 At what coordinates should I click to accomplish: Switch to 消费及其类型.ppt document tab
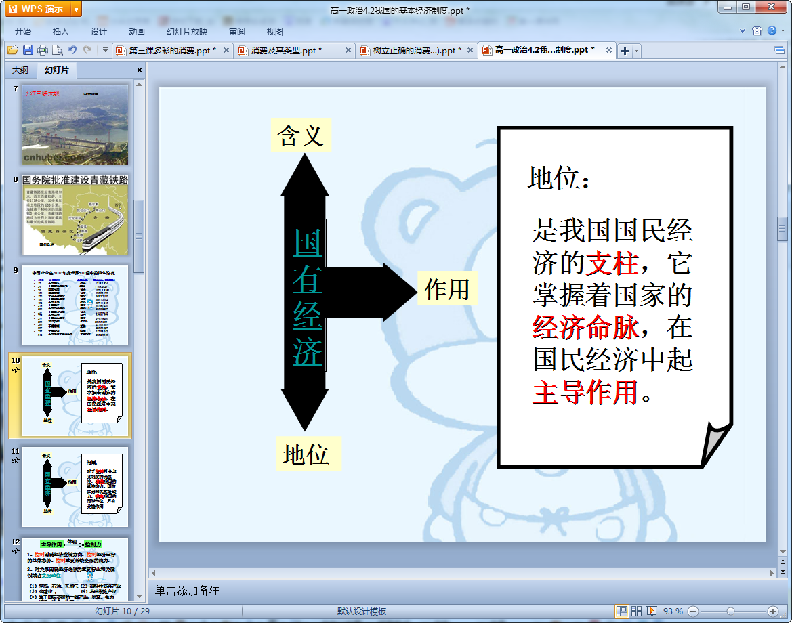tap(286, 51)
